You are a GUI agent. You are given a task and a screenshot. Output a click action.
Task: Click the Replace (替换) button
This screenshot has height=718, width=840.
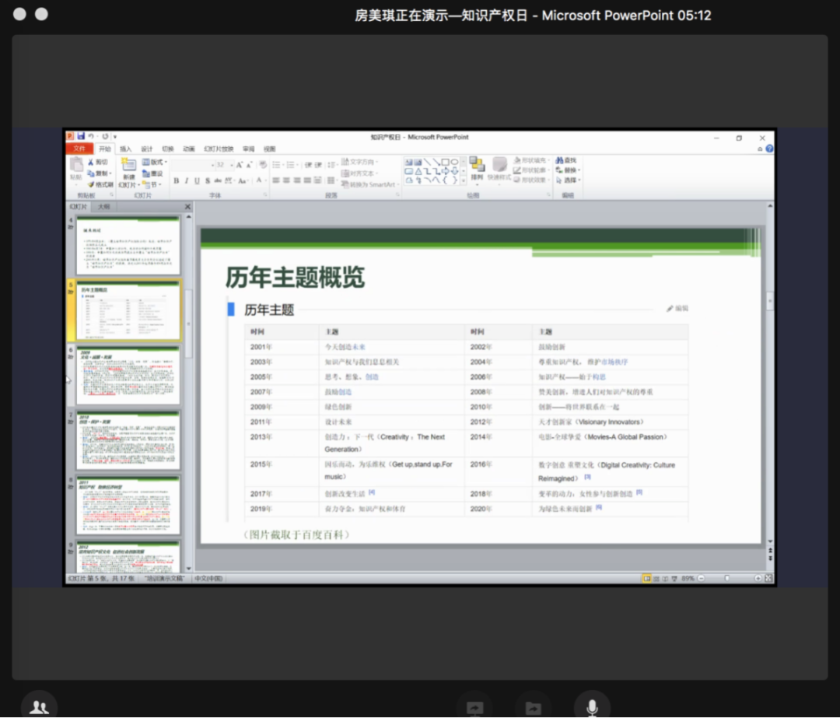click(568, 170)
